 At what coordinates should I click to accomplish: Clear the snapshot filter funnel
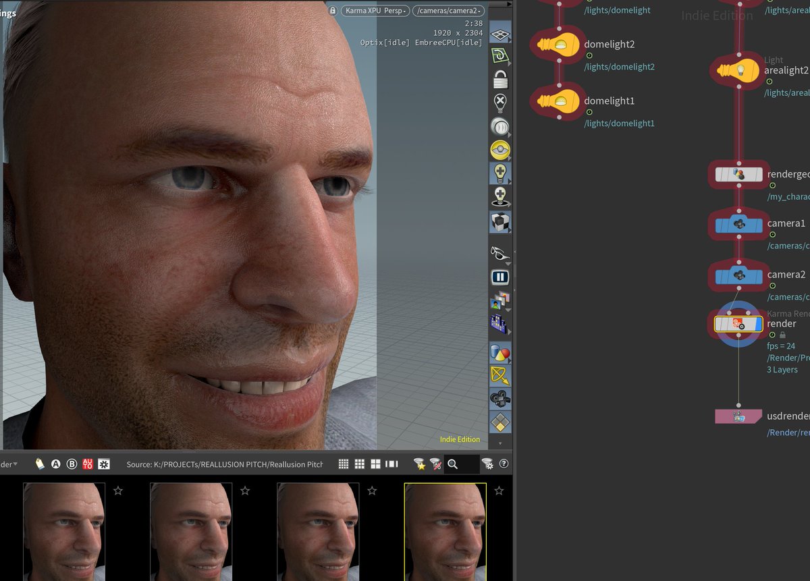[436, 464]
